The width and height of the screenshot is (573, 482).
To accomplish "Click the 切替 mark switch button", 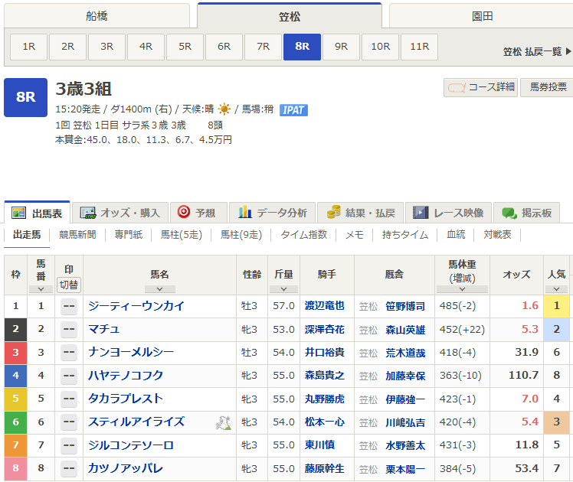I will 69,285.
